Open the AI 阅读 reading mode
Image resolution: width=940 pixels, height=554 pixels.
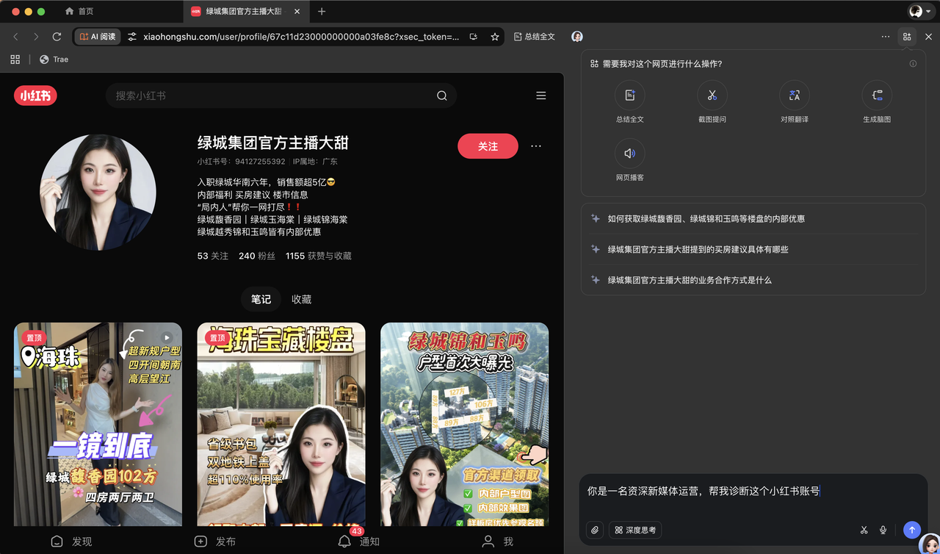tap(97, 36)
